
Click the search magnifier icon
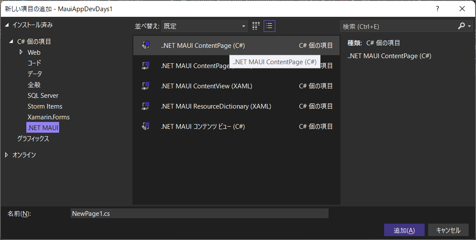coord(461,26)
